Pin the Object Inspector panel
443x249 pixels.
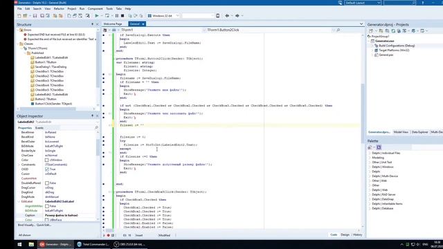[92, 116]
